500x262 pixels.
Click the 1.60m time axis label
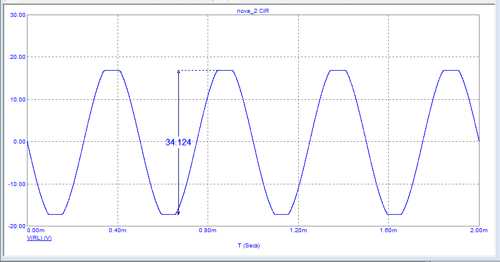(x=388, y=230)
